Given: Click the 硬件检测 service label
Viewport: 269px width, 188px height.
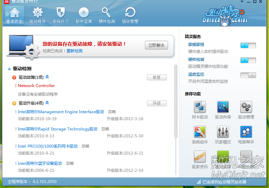Looking at the screenshot, I should click(x=196, y=60).
